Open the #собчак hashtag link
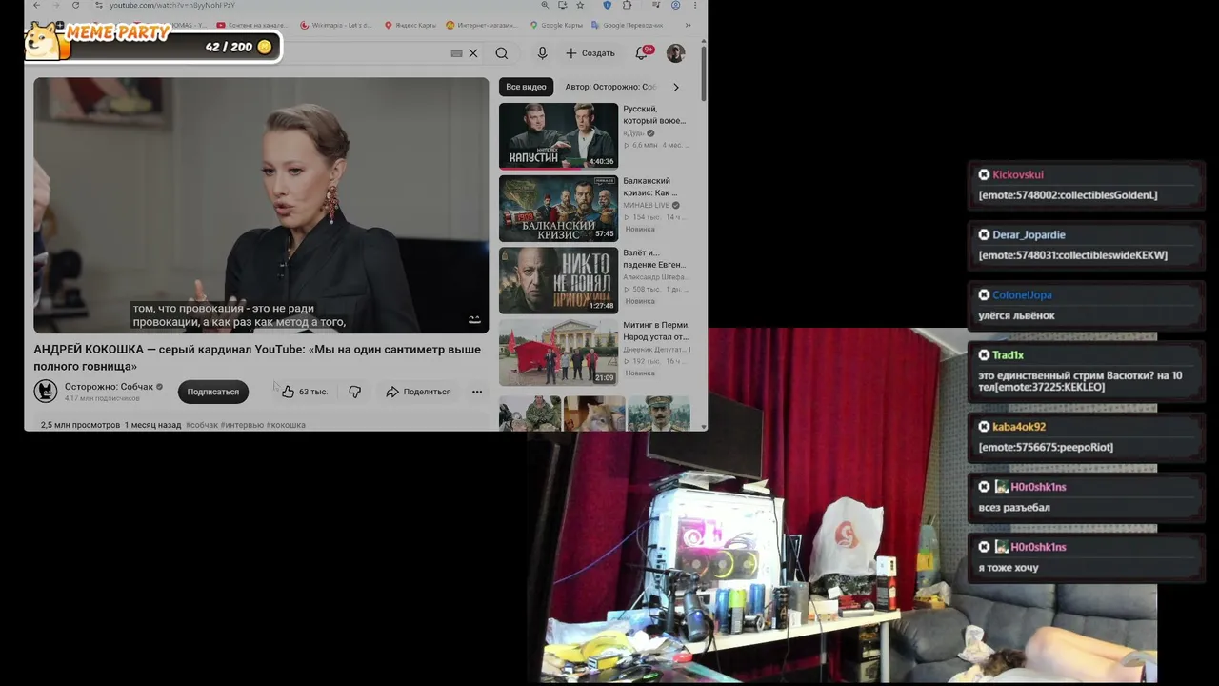Screen dimensions: 1219x686 [x=202, y=425]
